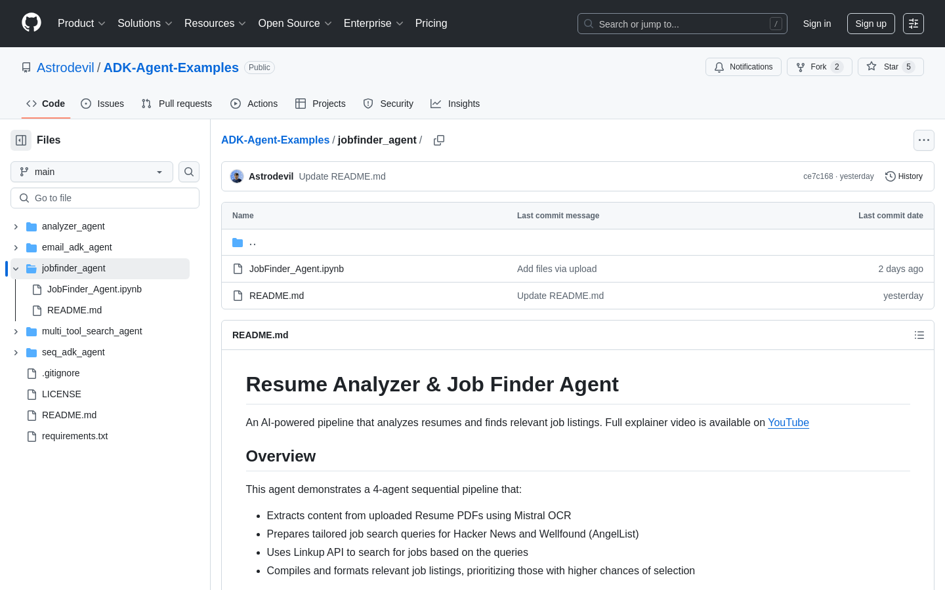Image resolution: width=945 pixels, height=590 pixels.
Task: Open ADK-Agent-Examples repository title link
Action: [x=171, y=68]
